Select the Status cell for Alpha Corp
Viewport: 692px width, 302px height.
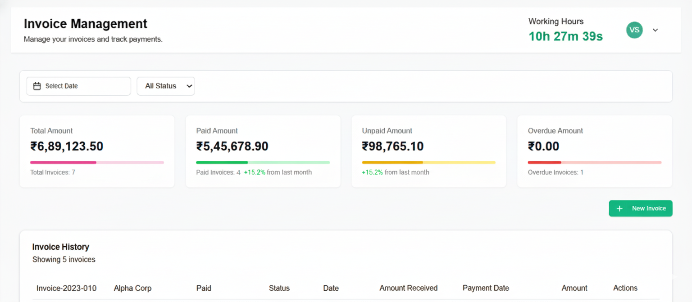pos(279,288)
